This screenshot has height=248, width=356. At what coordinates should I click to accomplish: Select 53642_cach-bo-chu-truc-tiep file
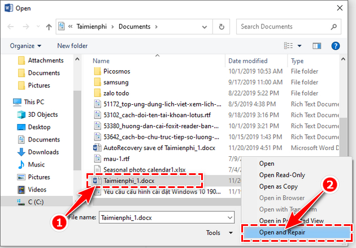pos(161,137)
